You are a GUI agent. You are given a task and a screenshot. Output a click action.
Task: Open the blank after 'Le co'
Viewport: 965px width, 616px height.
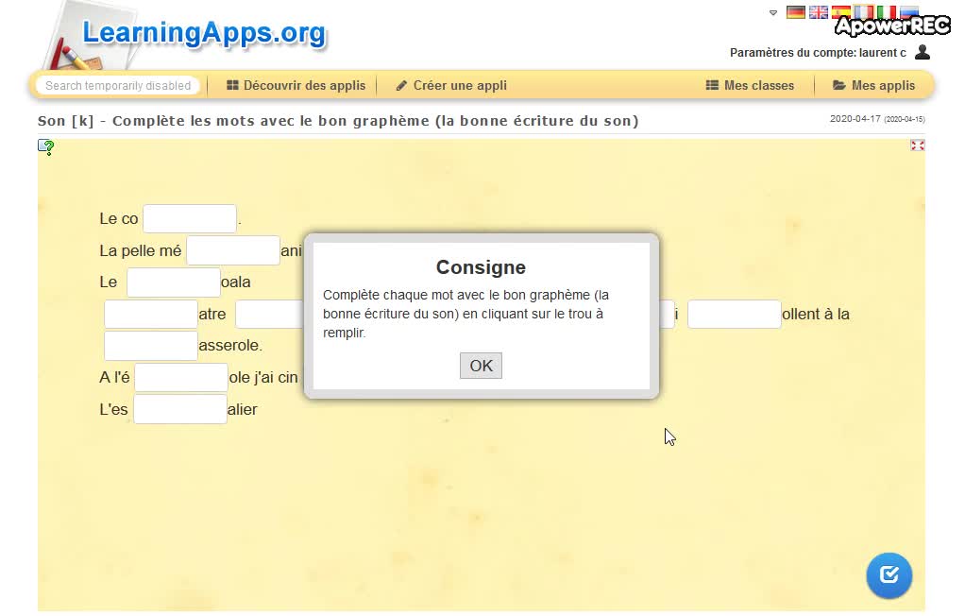pyautogui.click(x=190, y=219)
